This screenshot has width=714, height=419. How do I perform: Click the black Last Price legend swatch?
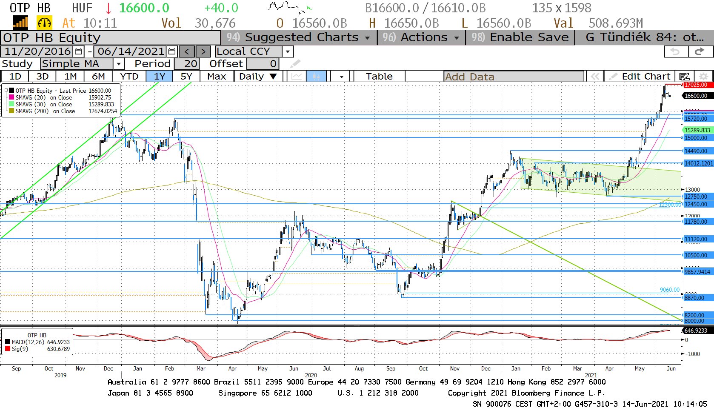11,91
